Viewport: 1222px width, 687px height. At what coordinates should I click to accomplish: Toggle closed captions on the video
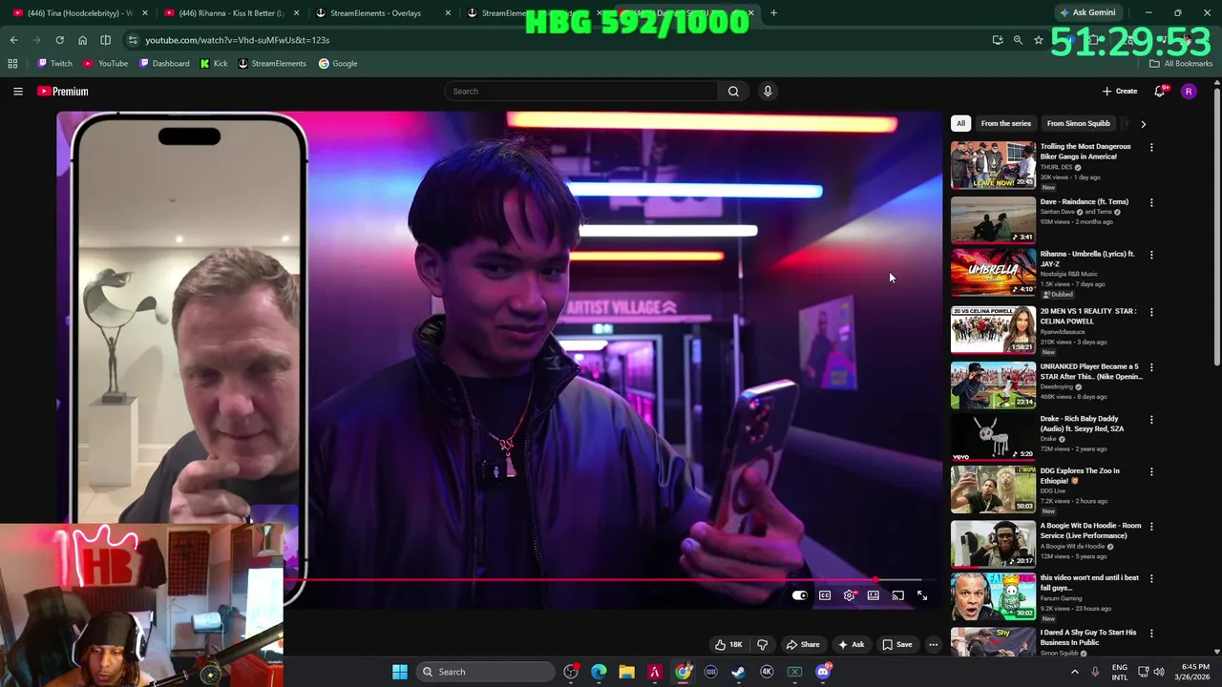[x=825, y=595]
